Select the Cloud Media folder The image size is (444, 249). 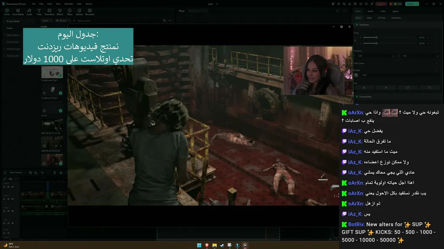(12, 42)
